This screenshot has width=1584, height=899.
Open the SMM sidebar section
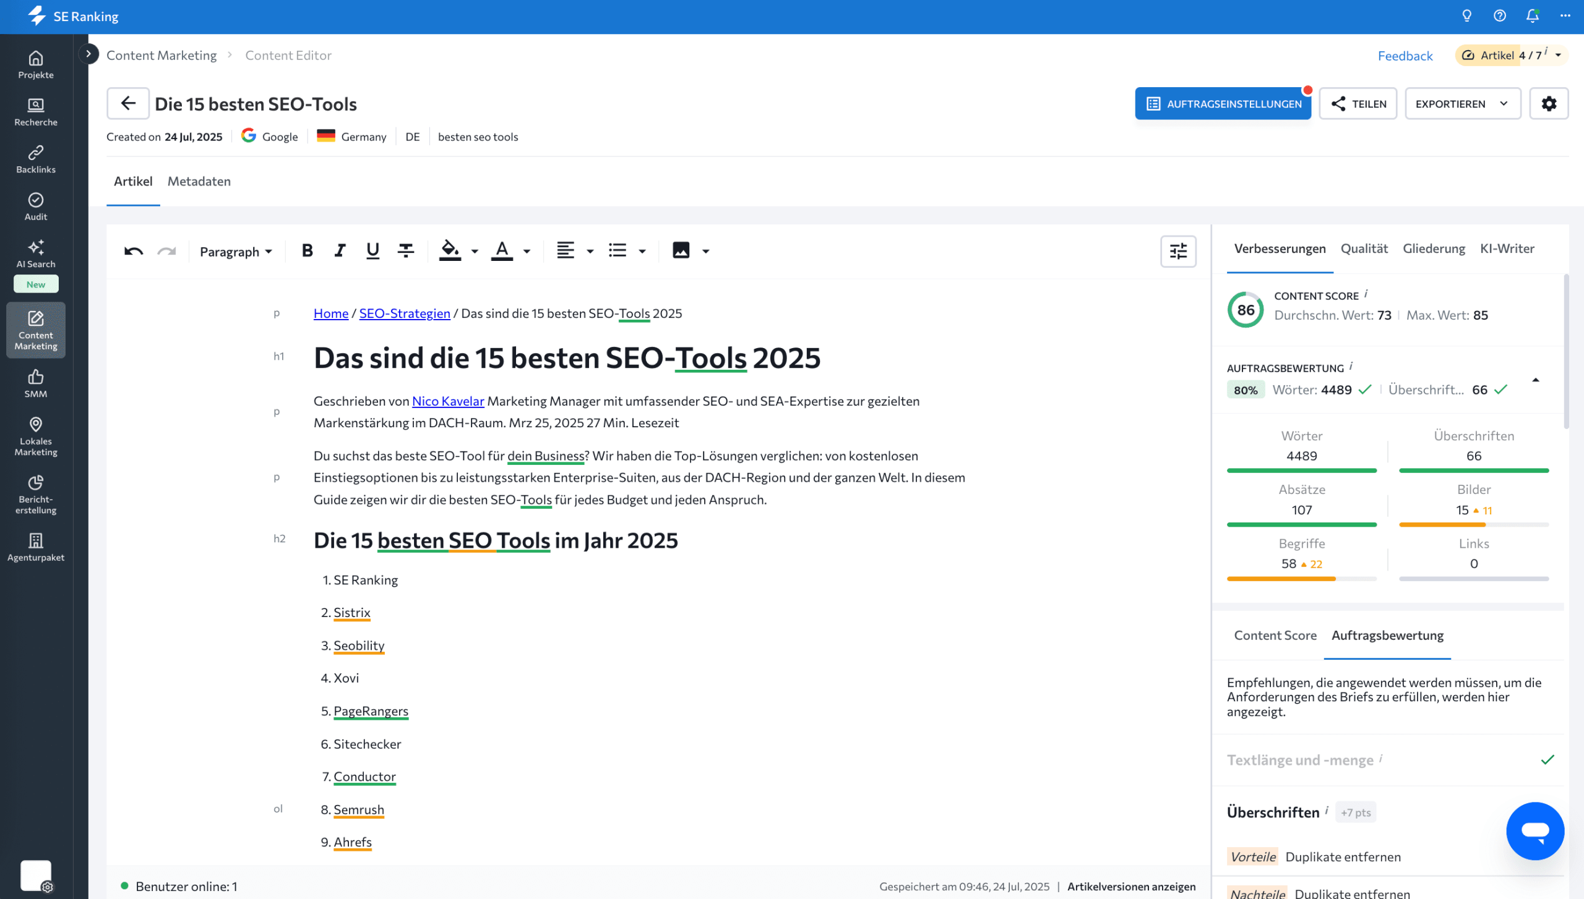(x=36, y=383)
